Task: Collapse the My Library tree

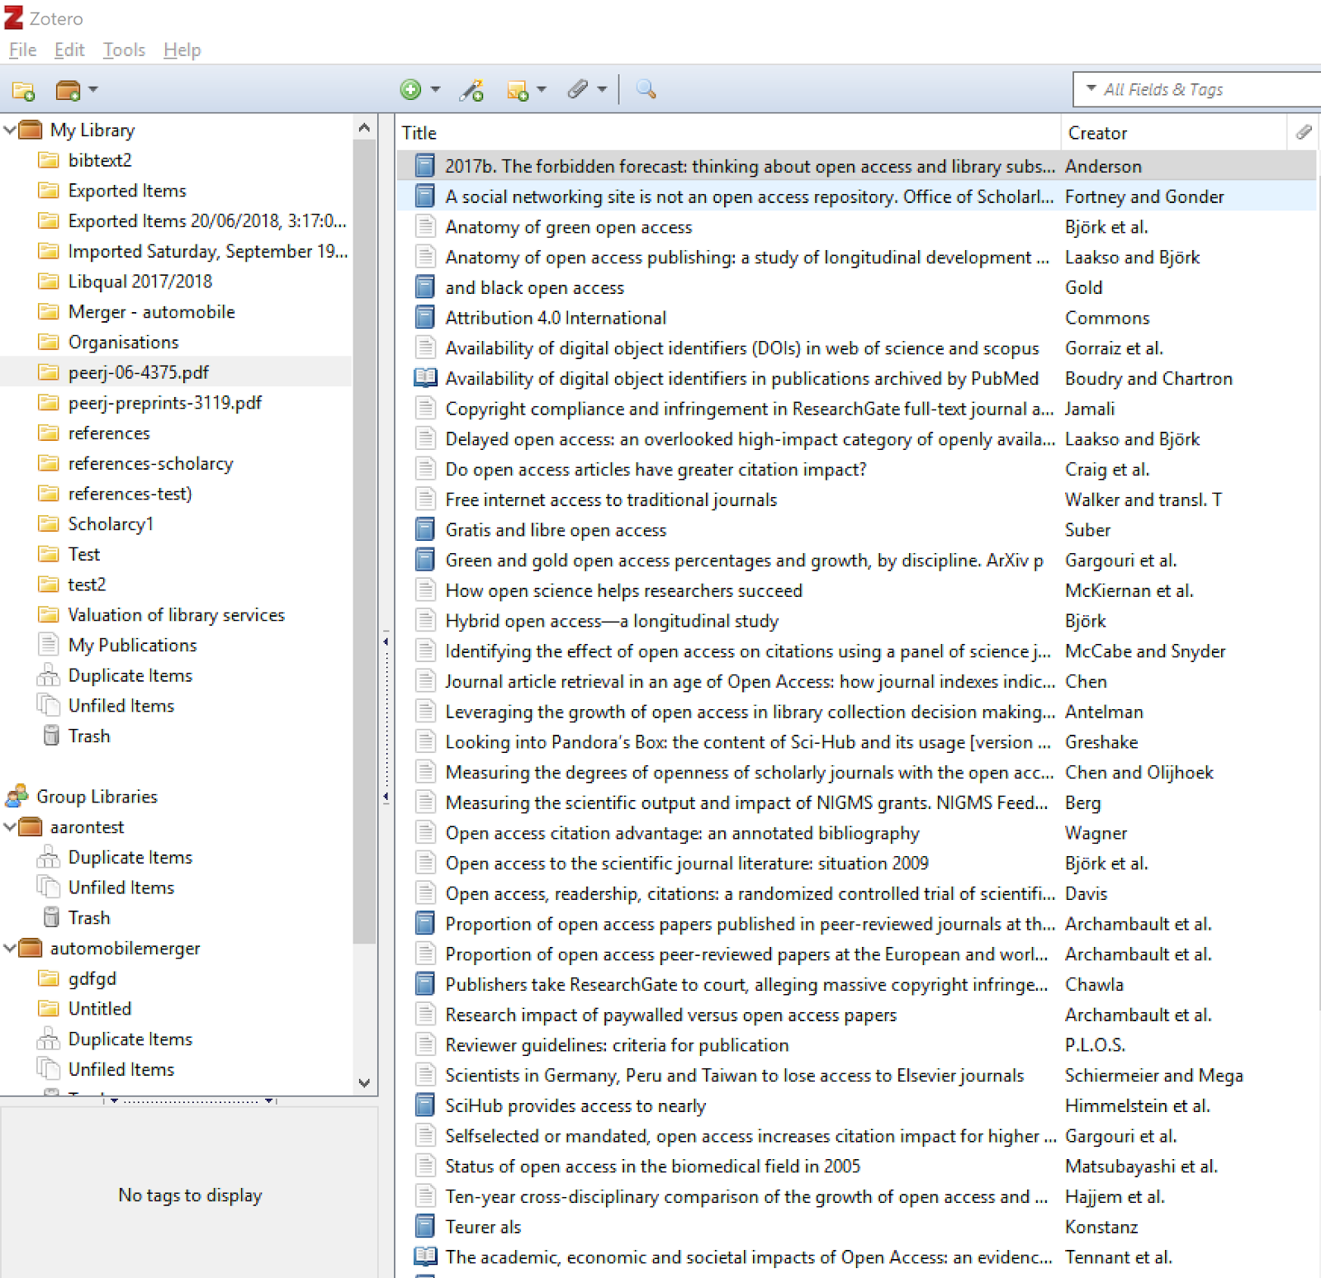Action: (x=10, y=130)
